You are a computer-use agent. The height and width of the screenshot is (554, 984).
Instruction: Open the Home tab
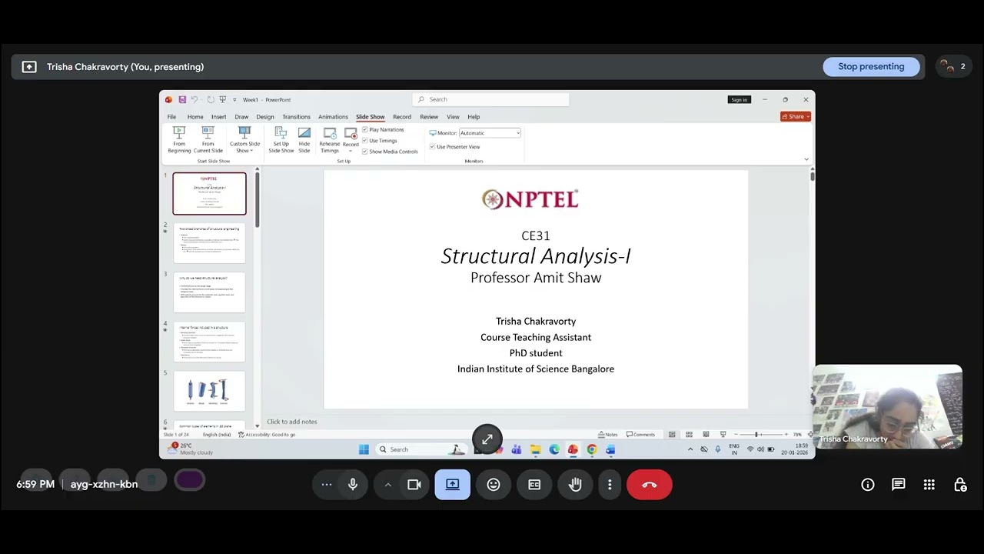(195, 117)
